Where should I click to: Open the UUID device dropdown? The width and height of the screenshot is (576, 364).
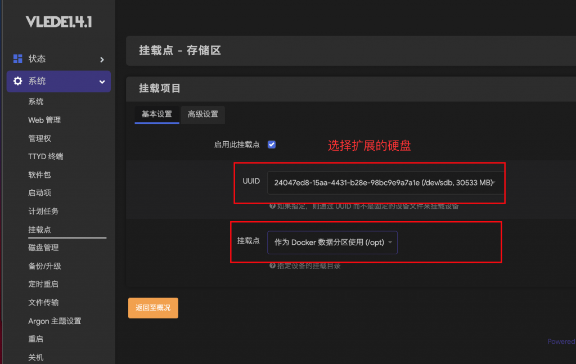pos(385,182)
